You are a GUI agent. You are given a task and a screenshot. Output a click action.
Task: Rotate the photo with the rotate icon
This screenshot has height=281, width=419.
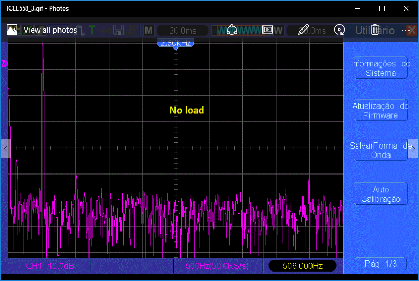(x=339, y=30)
